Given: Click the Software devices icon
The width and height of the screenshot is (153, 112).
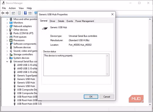Looking at the screenshot, I should point(11,47).
